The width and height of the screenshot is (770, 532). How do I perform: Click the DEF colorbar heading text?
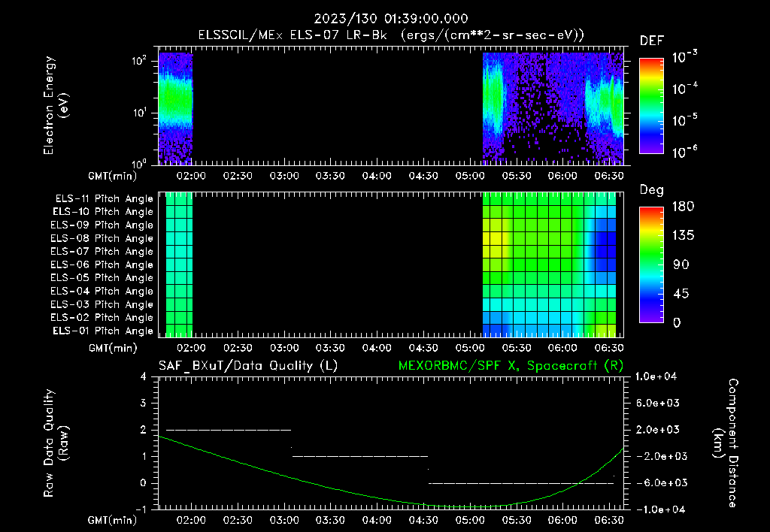652,41
